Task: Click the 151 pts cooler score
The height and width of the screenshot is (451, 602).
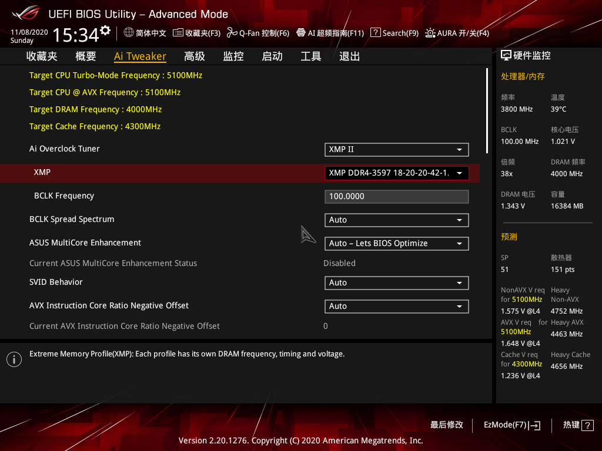Action: pos(563,269)
